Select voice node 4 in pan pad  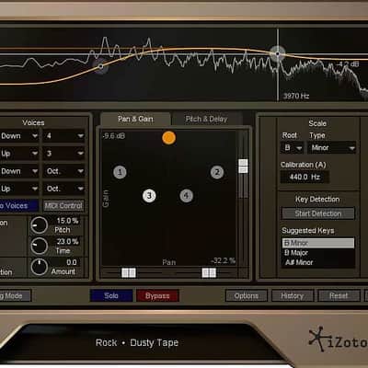[x=186, y=196]
